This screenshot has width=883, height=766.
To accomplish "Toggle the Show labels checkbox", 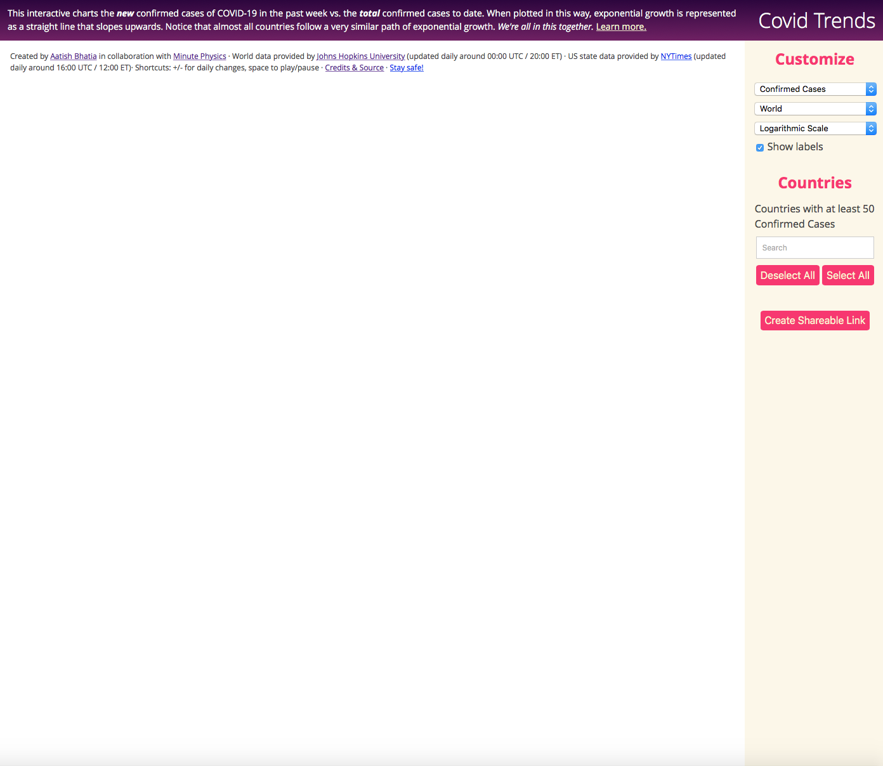I will (x=760, y=148).
